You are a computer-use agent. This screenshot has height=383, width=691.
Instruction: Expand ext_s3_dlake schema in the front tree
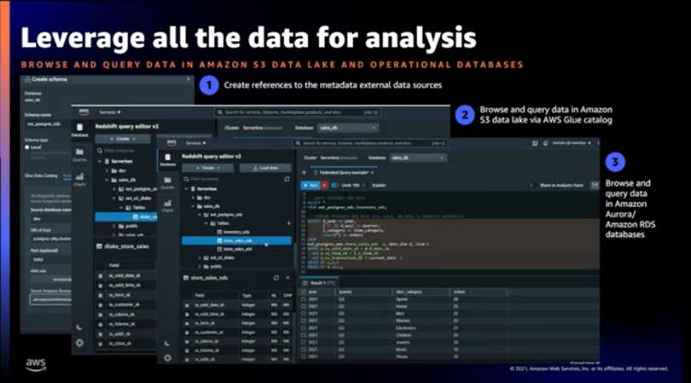pos(200,257)
